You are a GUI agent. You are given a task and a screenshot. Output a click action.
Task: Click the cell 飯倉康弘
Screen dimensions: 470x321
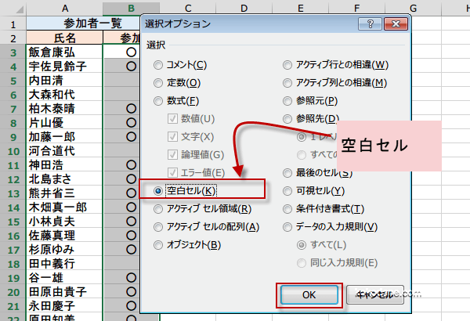(x=64, y=52)
